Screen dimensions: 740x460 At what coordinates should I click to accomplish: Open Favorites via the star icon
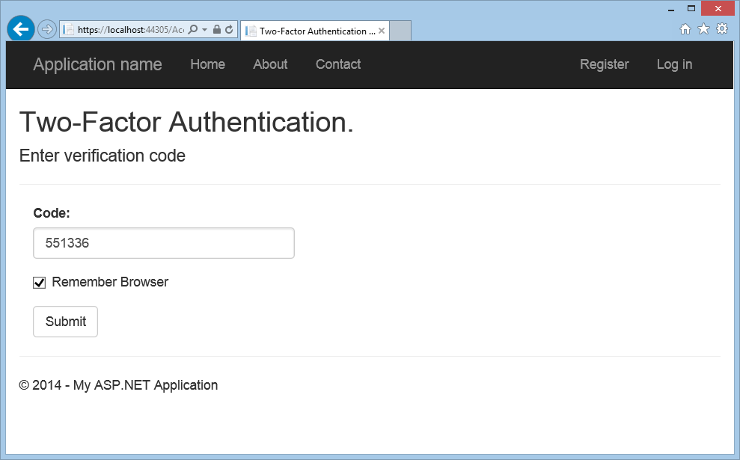pos(703,28)
